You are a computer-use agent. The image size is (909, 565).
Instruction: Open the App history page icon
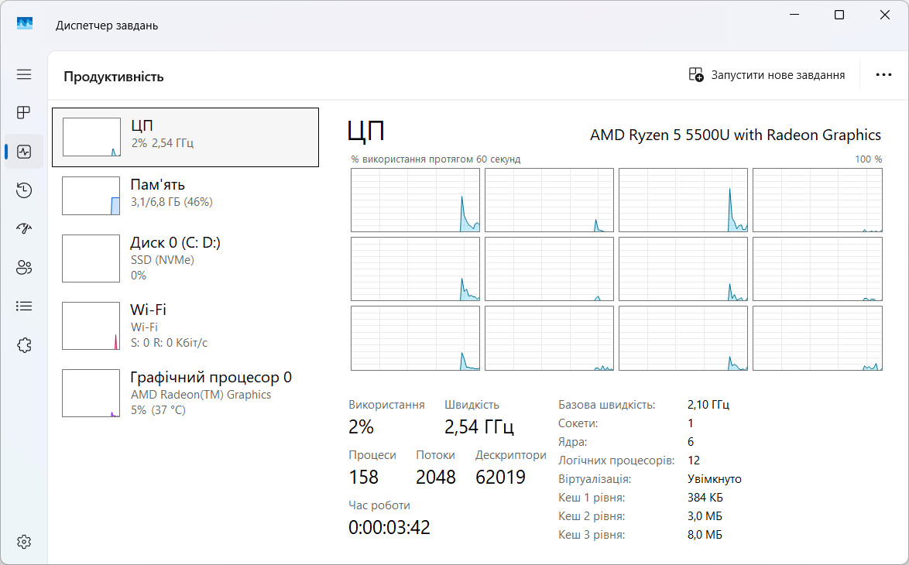point(24,190)
